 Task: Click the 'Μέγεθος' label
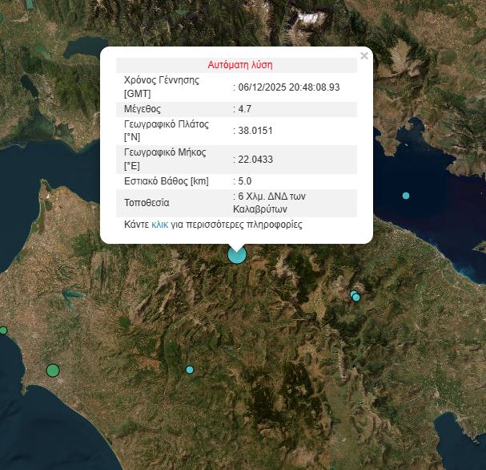click(143, 108)
